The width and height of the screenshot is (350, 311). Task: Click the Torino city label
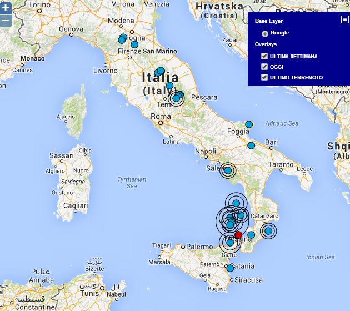(39, 4)
